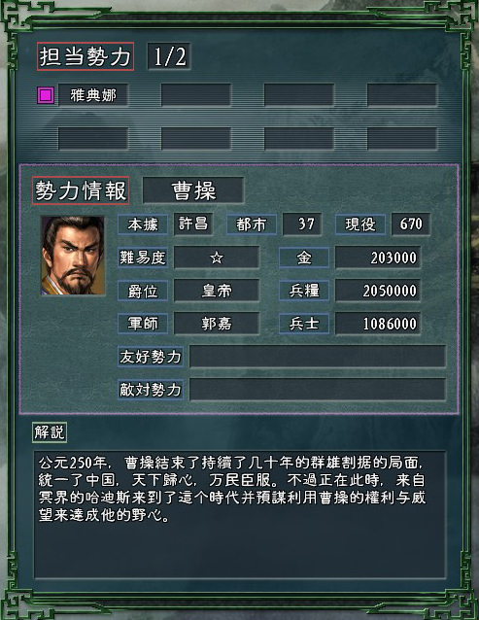This screenshot has height=620, width=479.
Task: Click the magenta square color swatch
Action: (46, 95)
